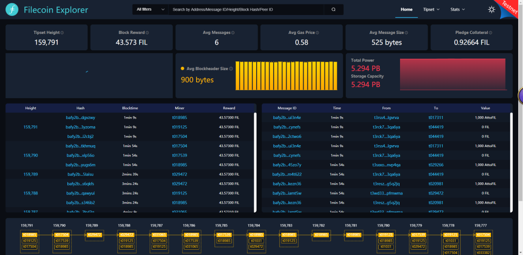
Task: Open message ID bafy2b...2ctwo6
Action: (287, 136)
